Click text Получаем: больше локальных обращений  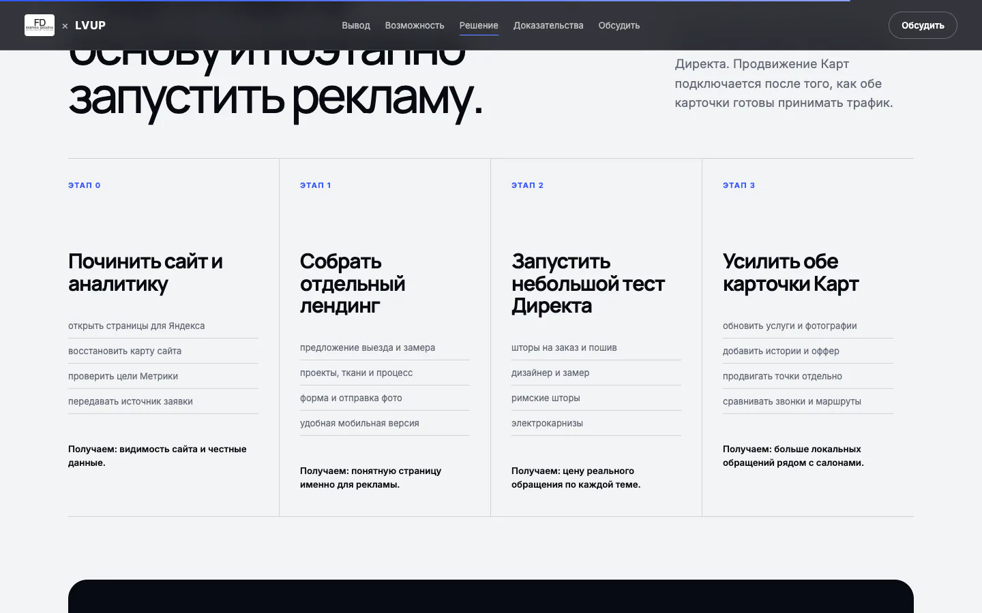793,456
